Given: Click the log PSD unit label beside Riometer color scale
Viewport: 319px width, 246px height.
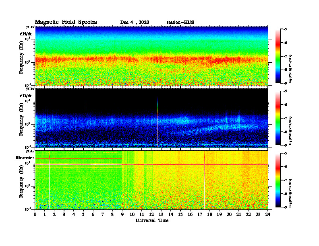Looking at the screenshot, I should click(291, 193).
